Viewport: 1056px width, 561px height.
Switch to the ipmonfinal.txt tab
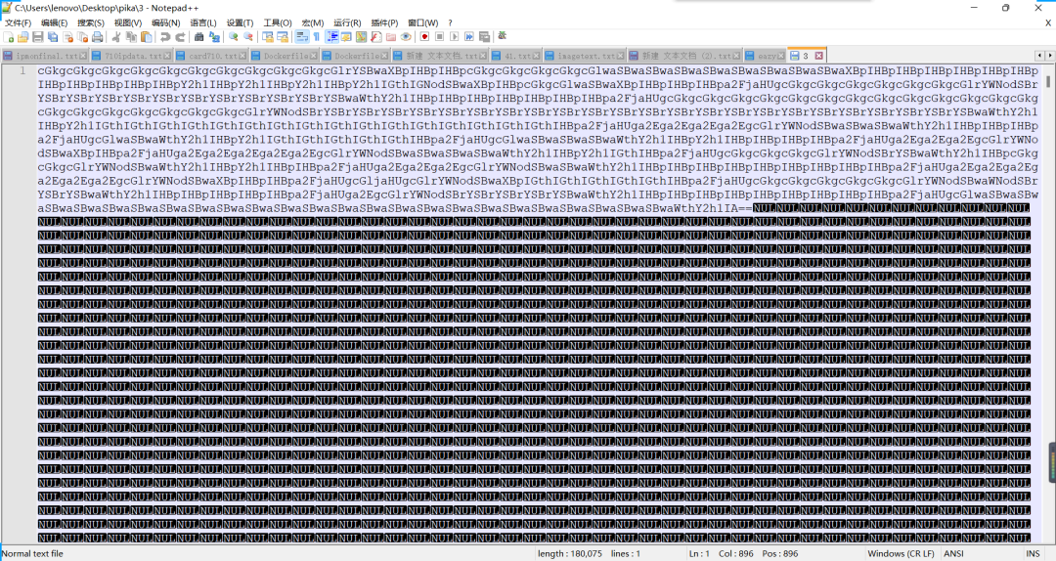(x=44, y=56)
